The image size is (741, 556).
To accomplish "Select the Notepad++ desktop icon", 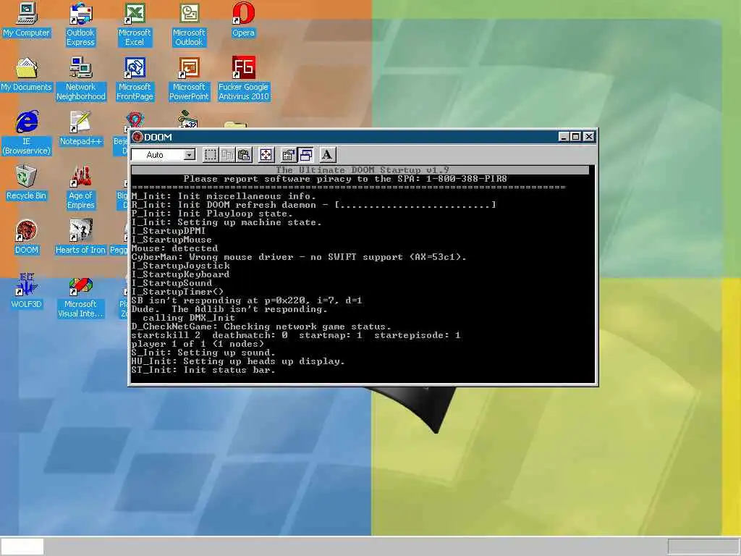I will (x=80, y=129).
